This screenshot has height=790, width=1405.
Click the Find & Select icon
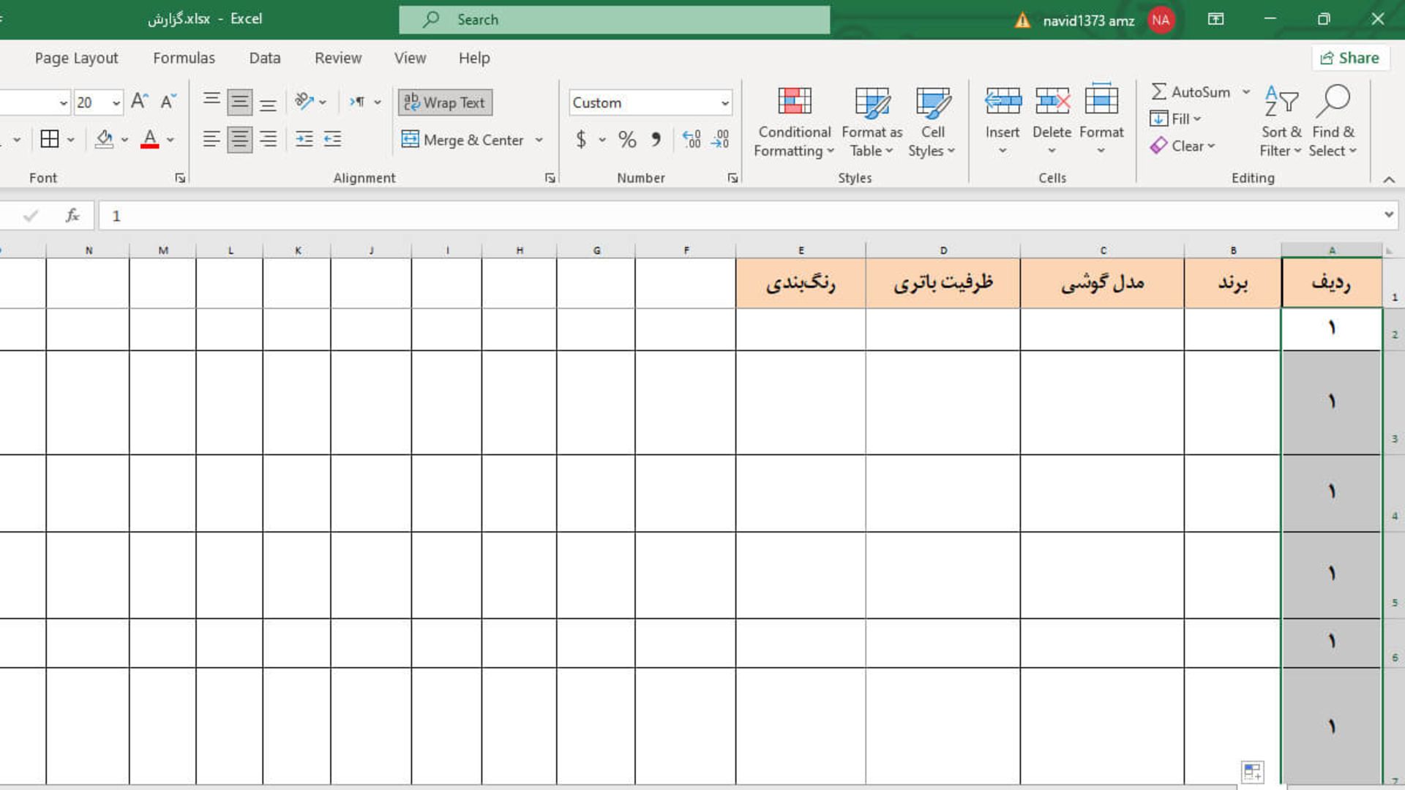[1335, 121]
